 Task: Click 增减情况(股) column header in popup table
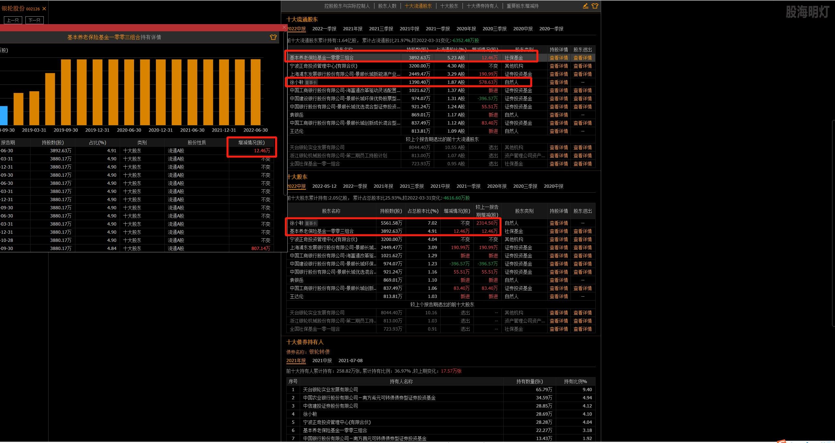251,142
